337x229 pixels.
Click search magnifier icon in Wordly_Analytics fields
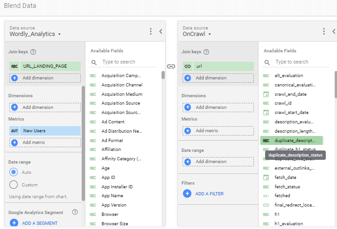coord(94,63)
